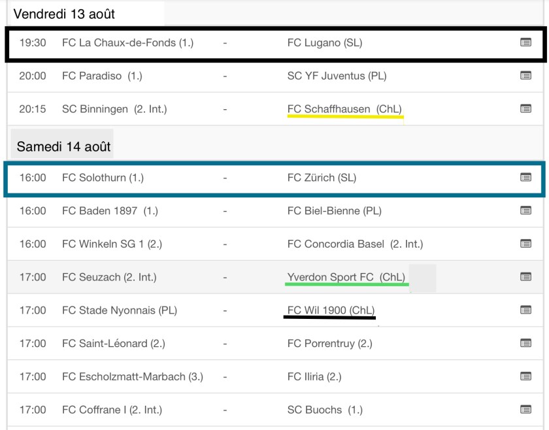
Task: Open details icon for FC Stade Nyonnais match
Action: [x=525, y=310]
